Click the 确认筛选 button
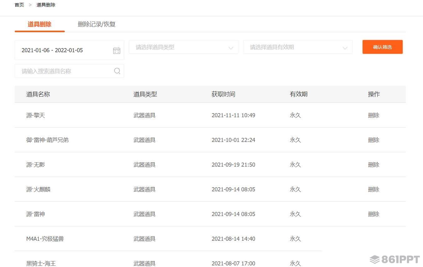The width and height of the screenshot is (423, 267). (x=383, y=47)
